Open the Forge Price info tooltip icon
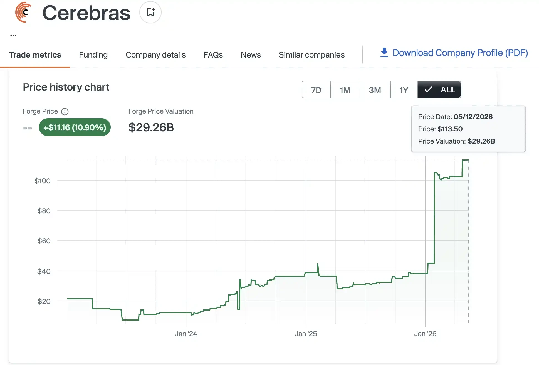 [x=65, y=111]
